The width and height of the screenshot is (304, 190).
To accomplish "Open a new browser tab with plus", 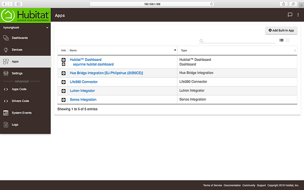I will (301, 5).
